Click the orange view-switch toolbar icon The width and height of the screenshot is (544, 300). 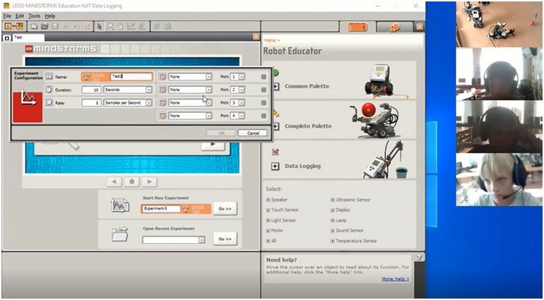14,27
